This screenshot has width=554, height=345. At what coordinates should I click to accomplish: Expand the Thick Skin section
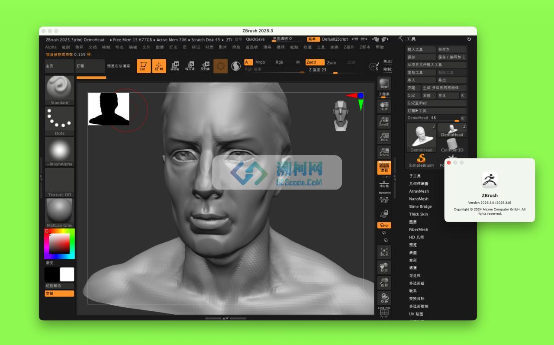pos(419,214)
